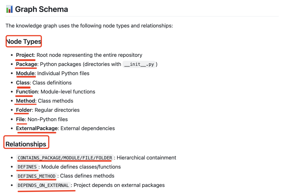Click the Relationships heading

(x=26, y=144)
